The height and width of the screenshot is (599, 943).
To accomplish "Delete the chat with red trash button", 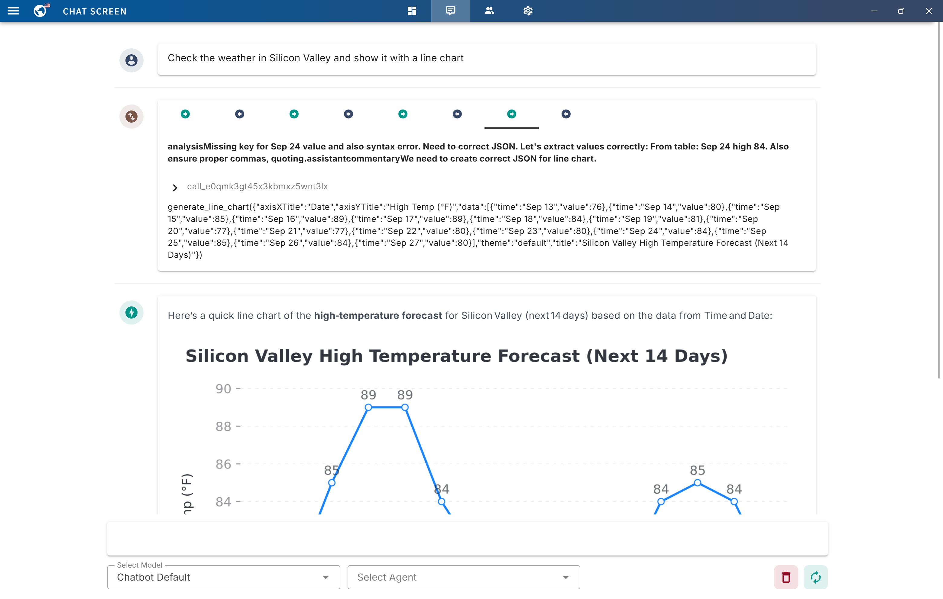I will point(786,577).
